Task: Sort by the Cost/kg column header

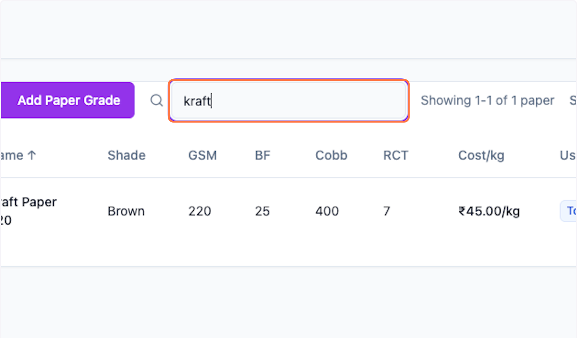Action: pyautogui.click(x=481, y=155)
